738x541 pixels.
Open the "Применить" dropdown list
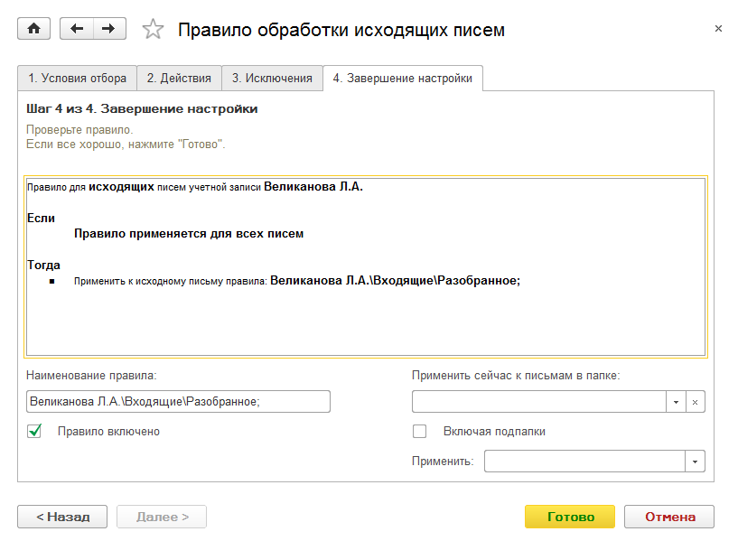point(695,462)
